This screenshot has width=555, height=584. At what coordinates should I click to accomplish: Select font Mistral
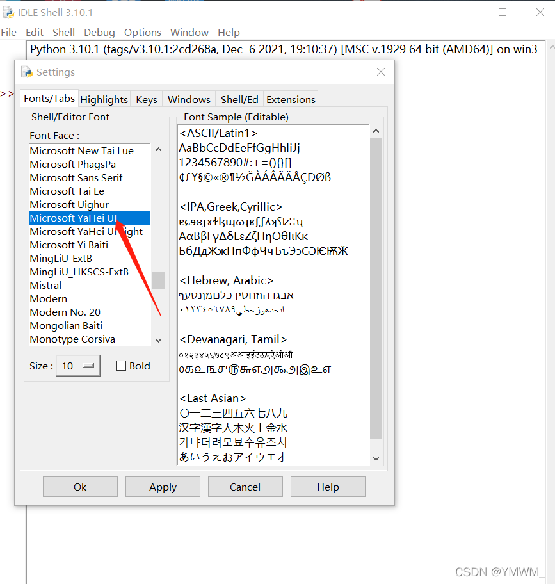[x=90, y=286]
